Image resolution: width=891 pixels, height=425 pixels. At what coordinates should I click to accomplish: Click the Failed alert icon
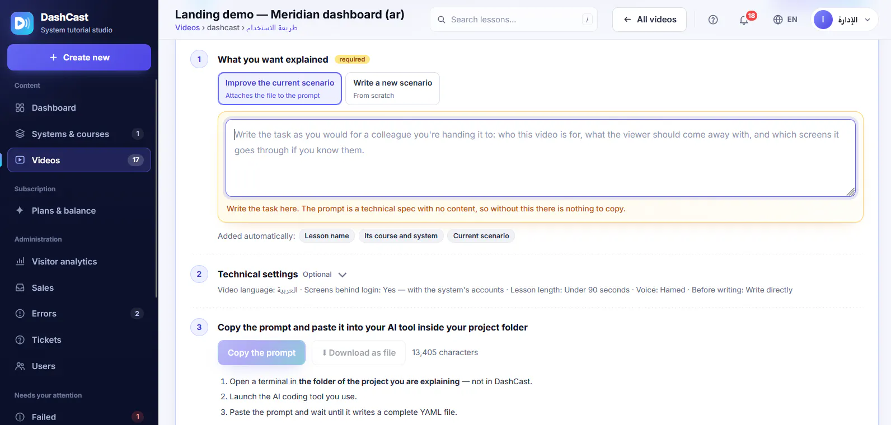[x=20, y=417]
